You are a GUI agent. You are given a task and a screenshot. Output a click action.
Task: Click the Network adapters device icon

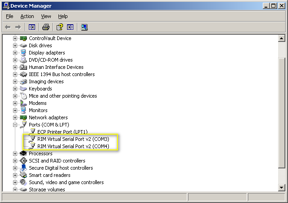(23, 117)
